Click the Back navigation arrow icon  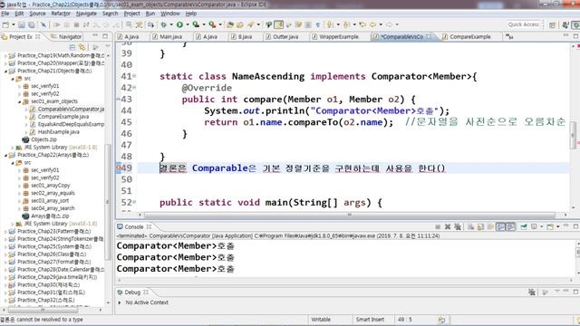pos(372,24)
